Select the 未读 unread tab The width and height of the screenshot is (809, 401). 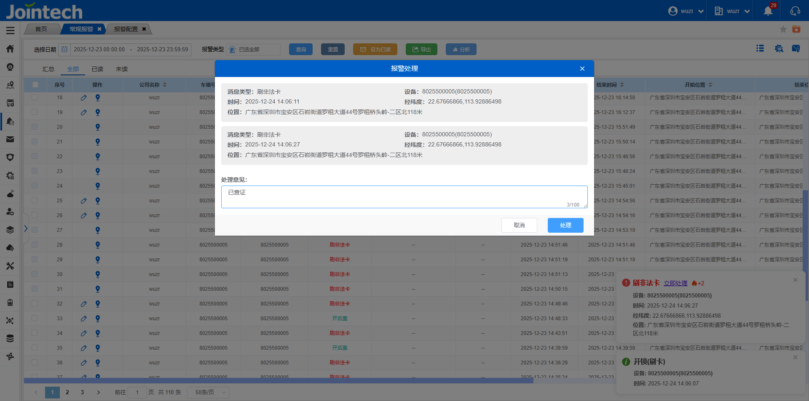[122, 69]
